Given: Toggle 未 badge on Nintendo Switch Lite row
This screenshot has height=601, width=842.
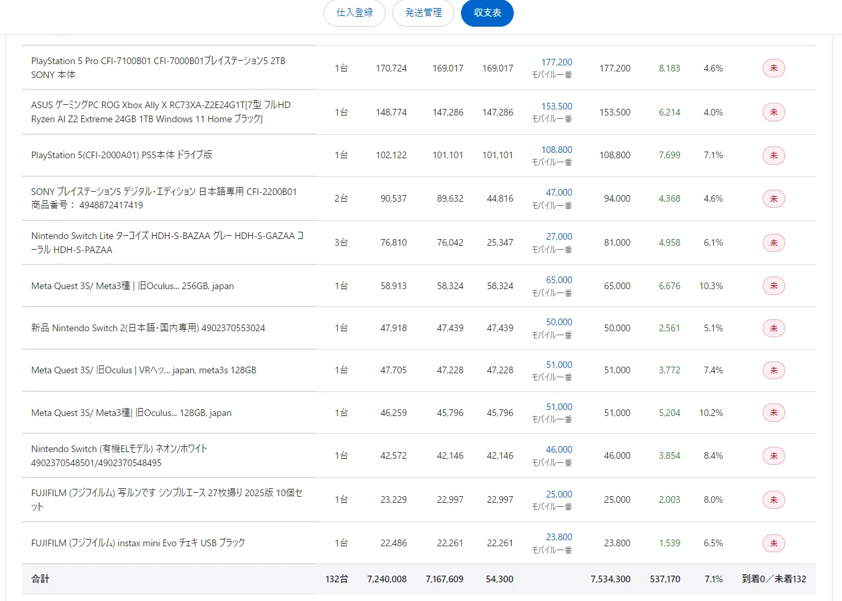Looking at the screenshot, I should coord(774,242).
